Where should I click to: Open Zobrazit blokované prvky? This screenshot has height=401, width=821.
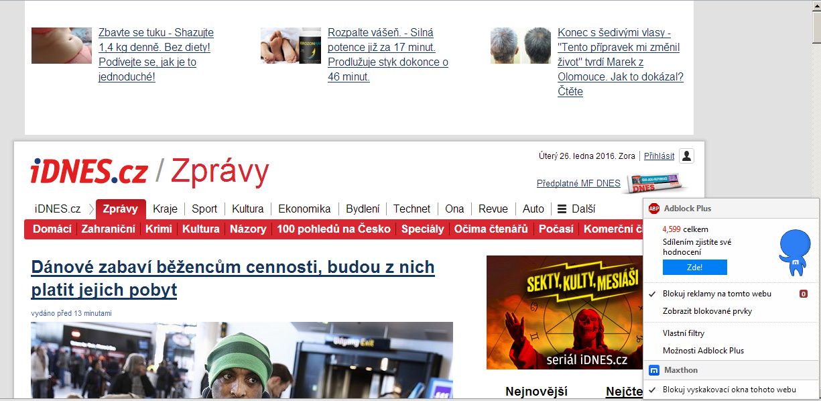click(707, 311)
